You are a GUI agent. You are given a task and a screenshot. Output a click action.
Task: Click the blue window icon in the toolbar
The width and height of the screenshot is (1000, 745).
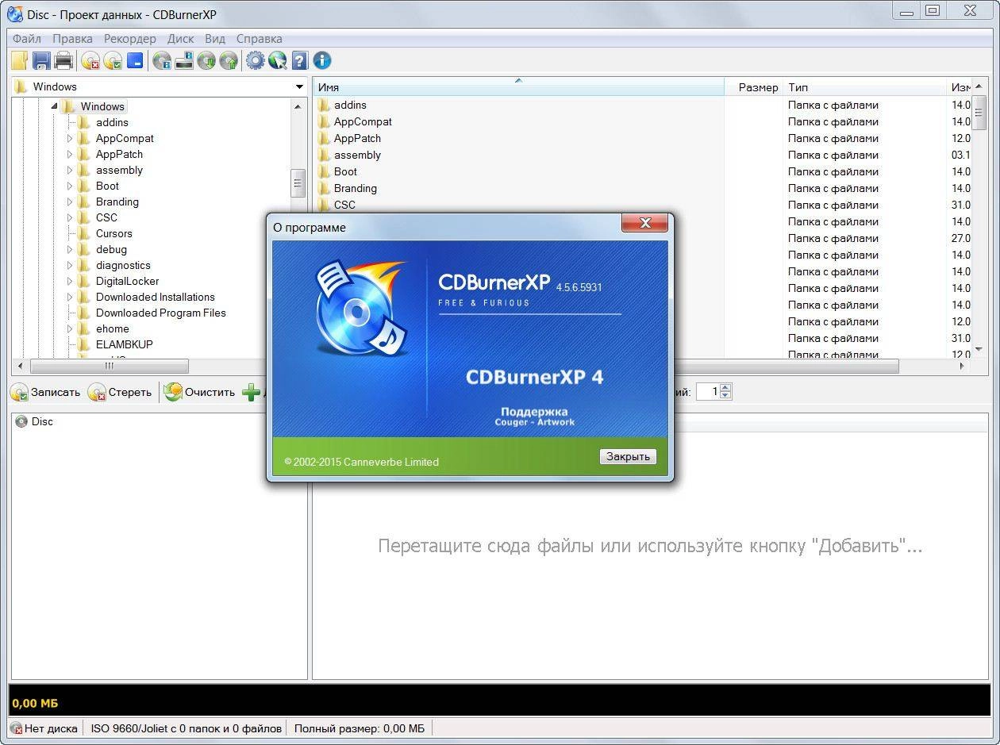coord(135,60)
